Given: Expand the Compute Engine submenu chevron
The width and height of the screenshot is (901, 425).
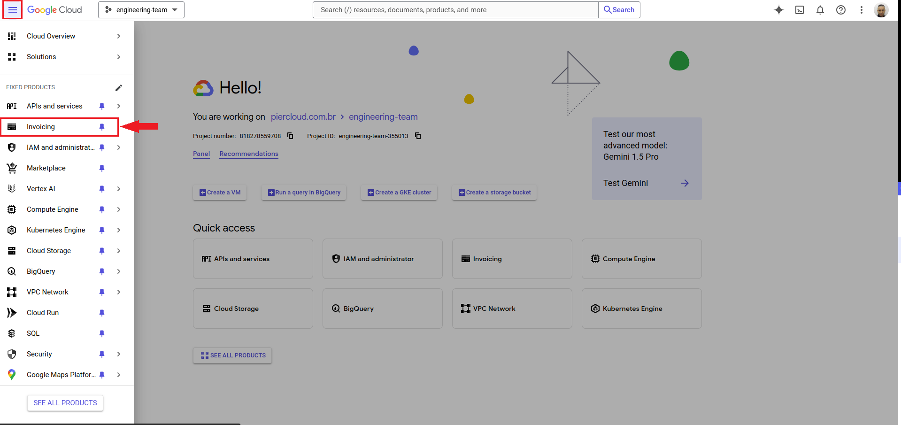Looking at the screenshot, I should tap(119, 209).
